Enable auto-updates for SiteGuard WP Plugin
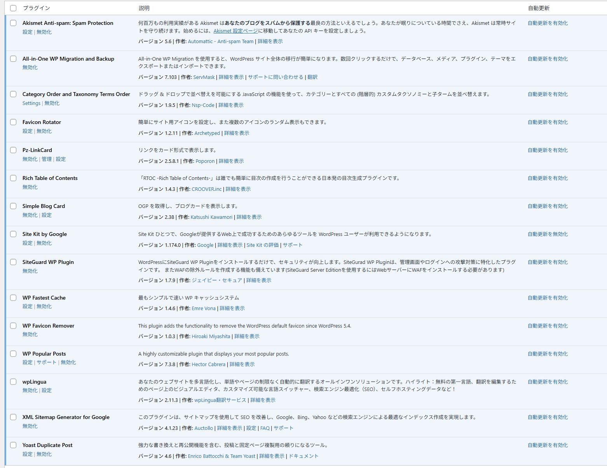Image resolution: width=607 pixels, height=468 pixels. (x=548, y=262)
